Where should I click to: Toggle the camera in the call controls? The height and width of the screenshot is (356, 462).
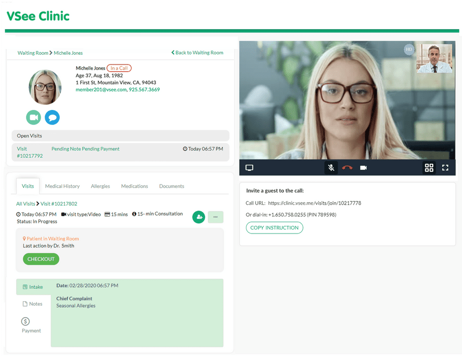[x=363, y=168]
